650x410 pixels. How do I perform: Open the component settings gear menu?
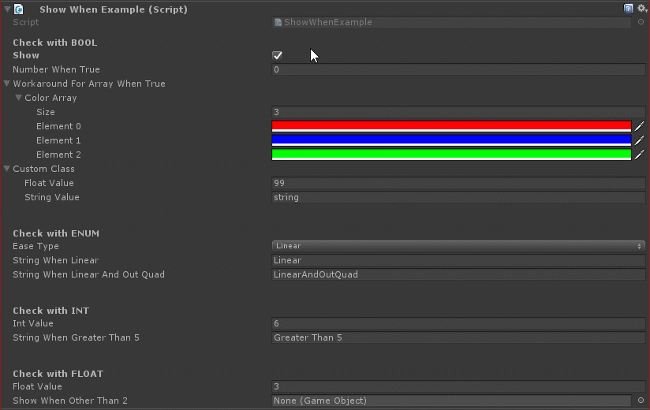pyautogui.click(x=642, y=9)
